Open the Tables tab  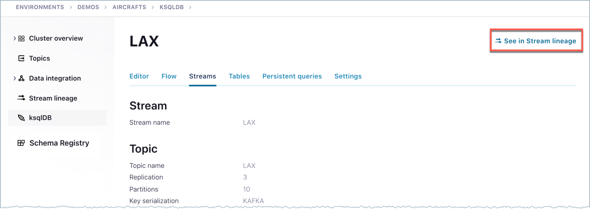point(239,76)
